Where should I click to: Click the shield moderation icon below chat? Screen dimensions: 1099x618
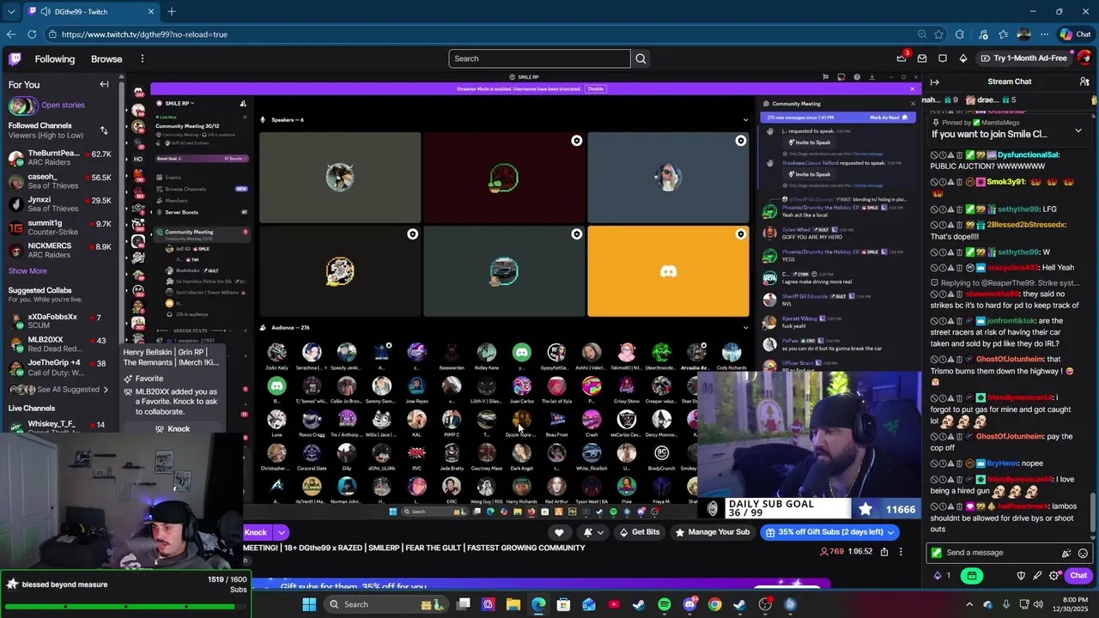(1021, 576)
